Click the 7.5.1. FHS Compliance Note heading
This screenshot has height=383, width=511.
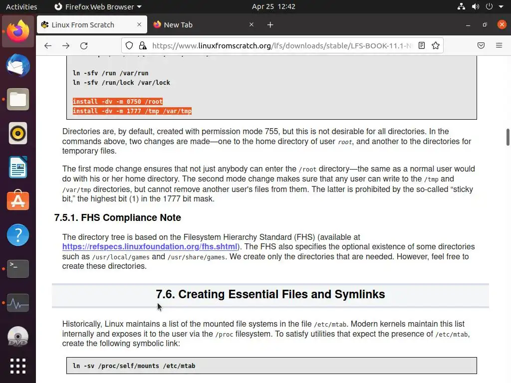pos(117,217)
